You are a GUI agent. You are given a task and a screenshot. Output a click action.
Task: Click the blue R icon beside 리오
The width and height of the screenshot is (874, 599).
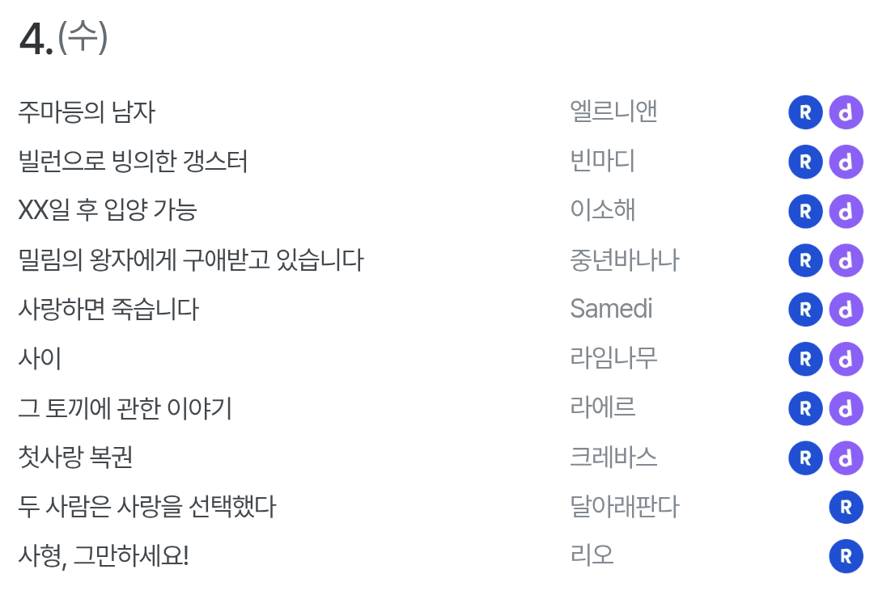(846, 556)
